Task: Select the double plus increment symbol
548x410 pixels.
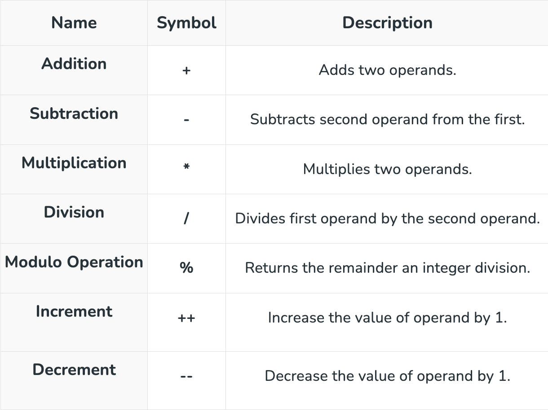Action: coord(186,318)
